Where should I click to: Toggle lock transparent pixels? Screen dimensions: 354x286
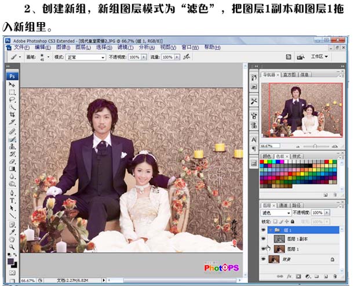pyautogui.click(x=275, y=222)
